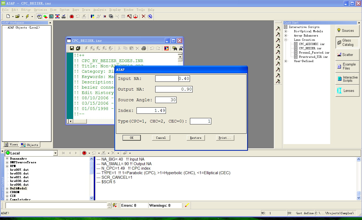Click the Type (CPC/CHC/CEC) field
Viewport: 362px width, 220px height.
200,121
